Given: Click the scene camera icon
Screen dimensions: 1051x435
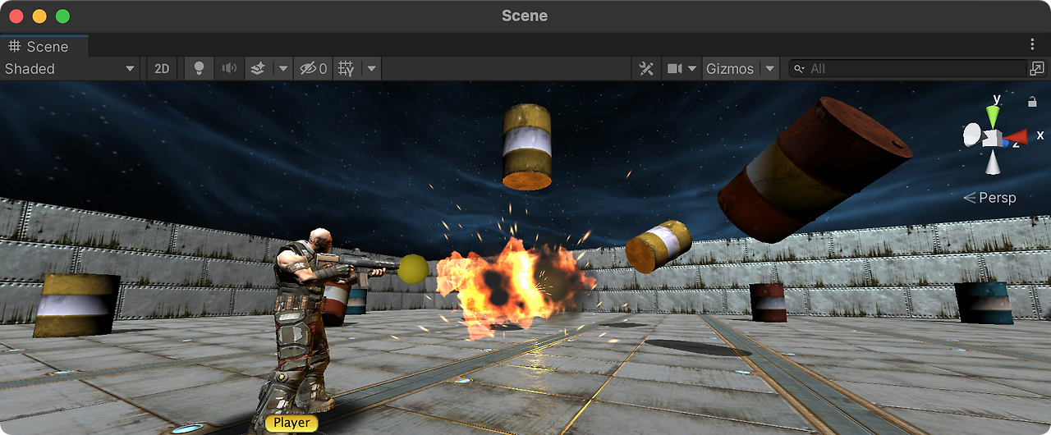Looking at the screenshot, I should point(675,69).
